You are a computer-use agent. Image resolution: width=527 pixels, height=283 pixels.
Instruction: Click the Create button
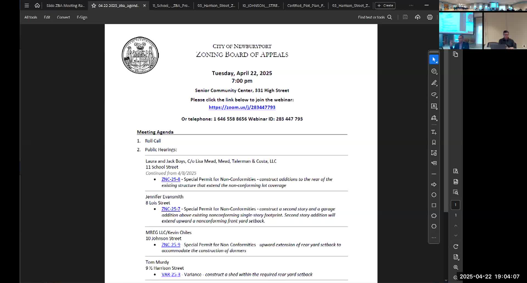pos(385,5)
